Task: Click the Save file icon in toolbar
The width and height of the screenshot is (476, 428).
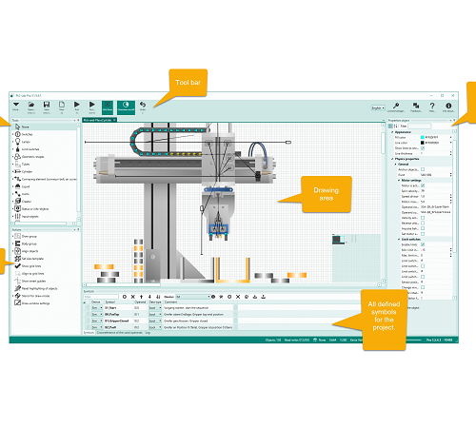Action: tap(47, 105)
